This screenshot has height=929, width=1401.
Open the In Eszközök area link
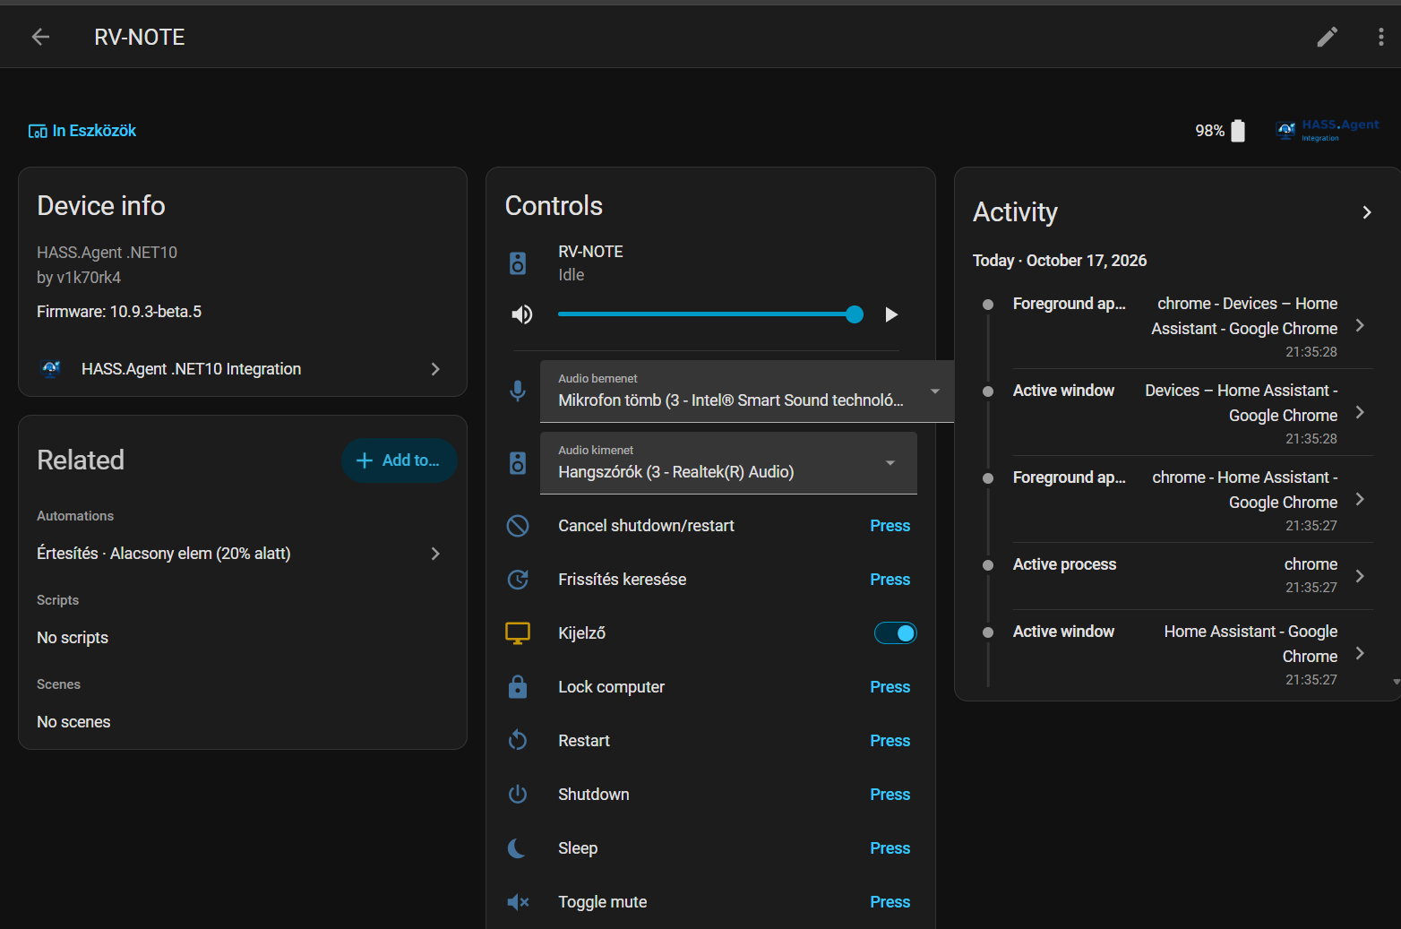point(82,131)
